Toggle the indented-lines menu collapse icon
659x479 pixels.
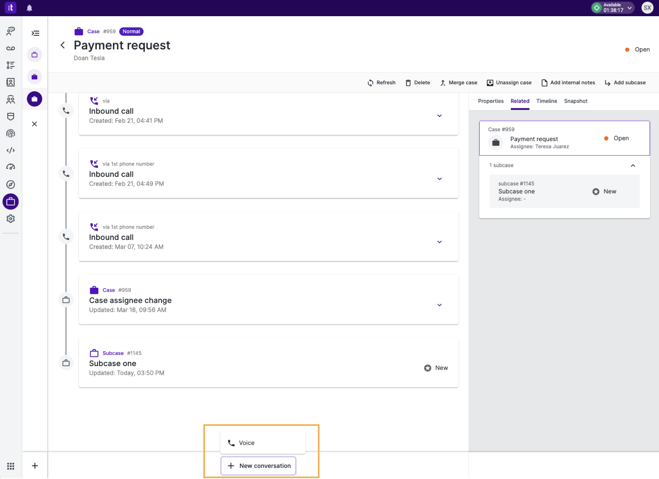[x=35, y=33]
